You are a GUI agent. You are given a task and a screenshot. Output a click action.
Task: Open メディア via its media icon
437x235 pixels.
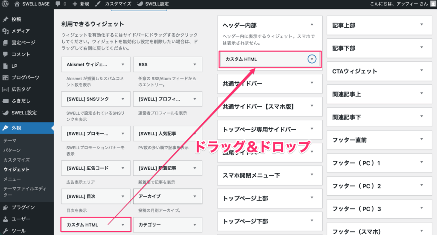pyautogui.click(x=6, y=31)
